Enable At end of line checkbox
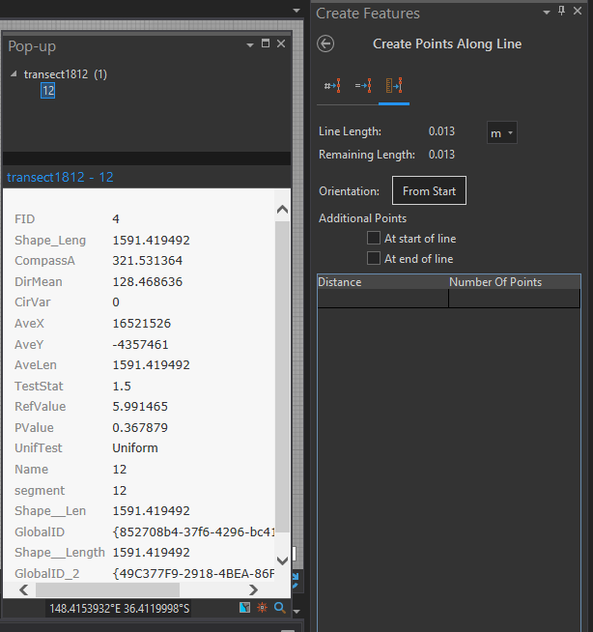Viewport: 593px width, 632px height. (374, 258)
